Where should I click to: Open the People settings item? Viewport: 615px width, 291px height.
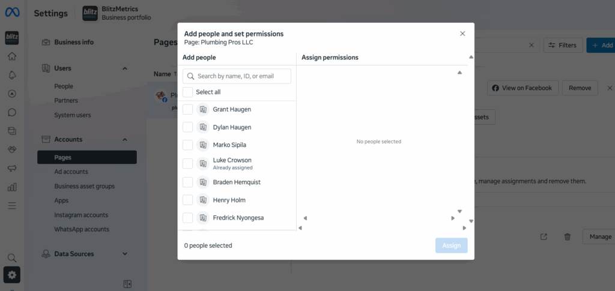click(64, 86)
